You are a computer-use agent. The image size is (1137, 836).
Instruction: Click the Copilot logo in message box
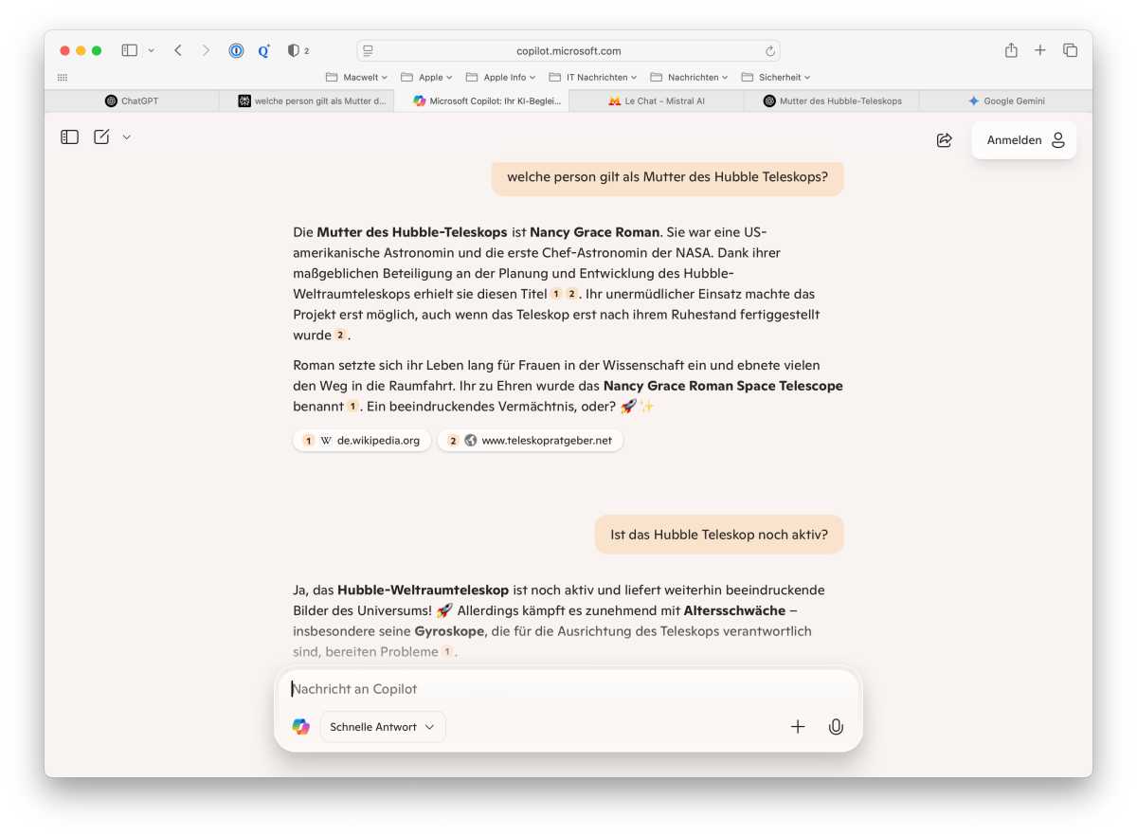point(301,727)
